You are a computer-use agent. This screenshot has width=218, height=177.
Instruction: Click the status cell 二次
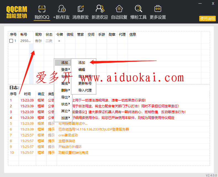49,41
